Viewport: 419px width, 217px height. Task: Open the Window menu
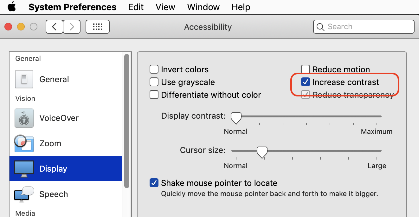pos(203,7)
